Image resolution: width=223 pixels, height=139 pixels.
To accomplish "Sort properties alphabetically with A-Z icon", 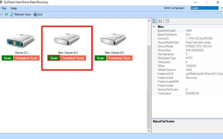I will click(x=160, y=21).
